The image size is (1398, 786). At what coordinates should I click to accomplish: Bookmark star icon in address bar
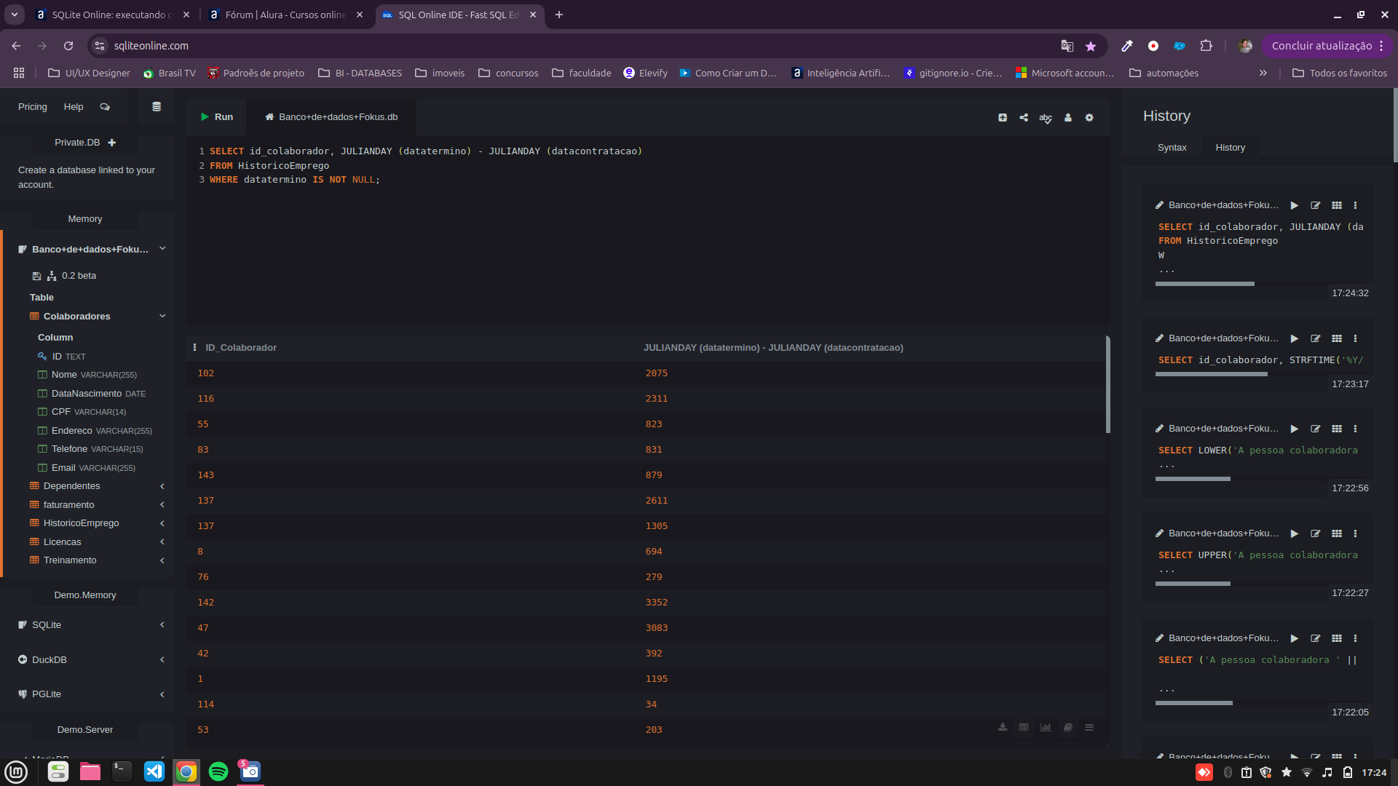click(1090, 46)
